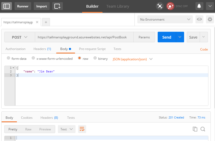The height and width of the screenshot is (141, 215).
Task: Click the Send button
Action: (x=167, y=37)
